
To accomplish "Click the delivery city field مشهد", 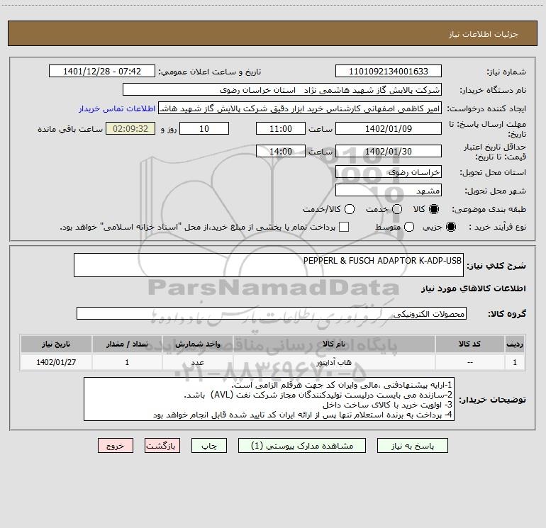I will (x=389, y=190).
